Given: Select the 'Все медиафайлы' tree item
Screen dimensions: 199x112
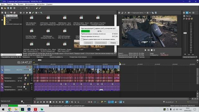Looking at the screenshot, I should click(x=12, y=16).
